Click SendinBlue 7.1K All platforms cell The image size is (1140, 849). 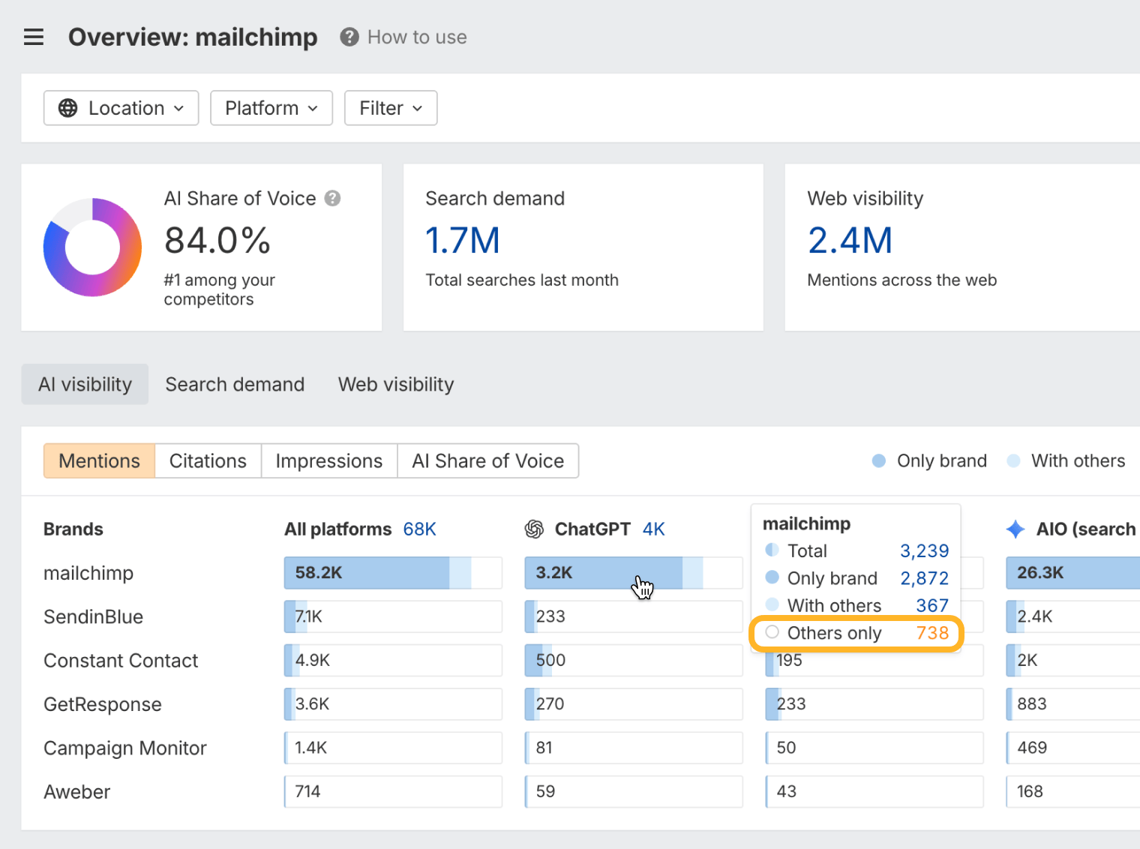[x=393, y=616]
